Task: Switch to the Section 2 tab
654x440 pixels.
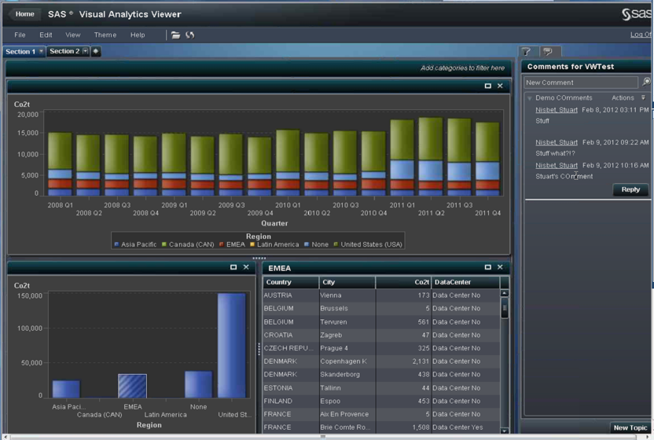Action: [64, 52]
